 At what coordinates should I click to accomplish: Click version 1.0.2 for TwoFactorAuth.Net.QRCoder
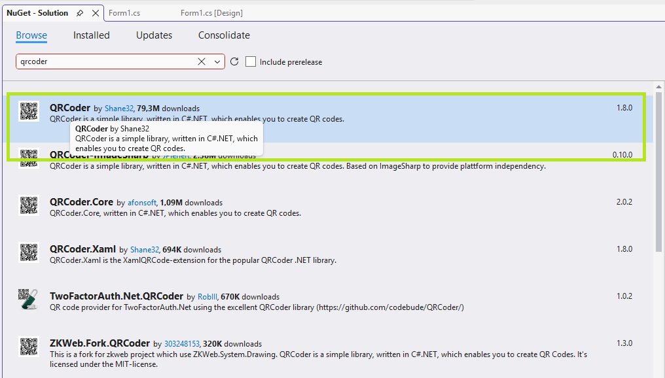(624, 296)
